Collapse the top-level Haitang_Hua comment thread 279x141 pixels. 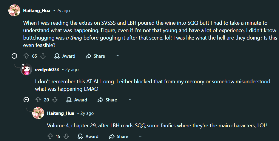pyautogui.click(x=14, y=56)
